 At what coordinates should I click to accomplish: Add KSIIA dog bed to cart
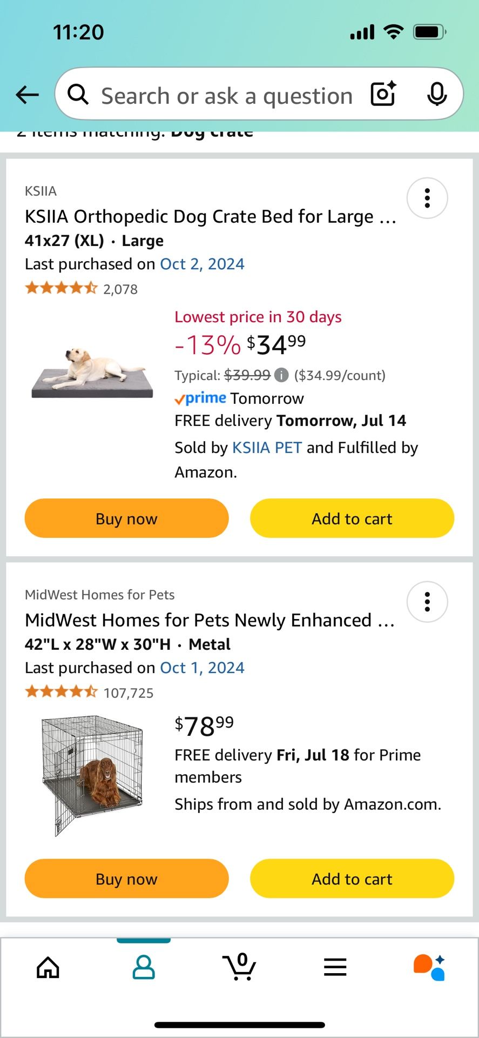click(x=352, y=518)
